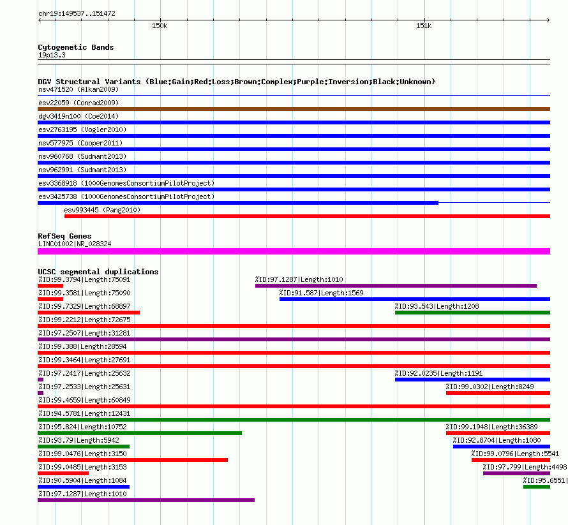Viewport: 568px width, 525px height.
Task: Select duplication %ID:99.3464|Length:27691
Action: (84, 360)
